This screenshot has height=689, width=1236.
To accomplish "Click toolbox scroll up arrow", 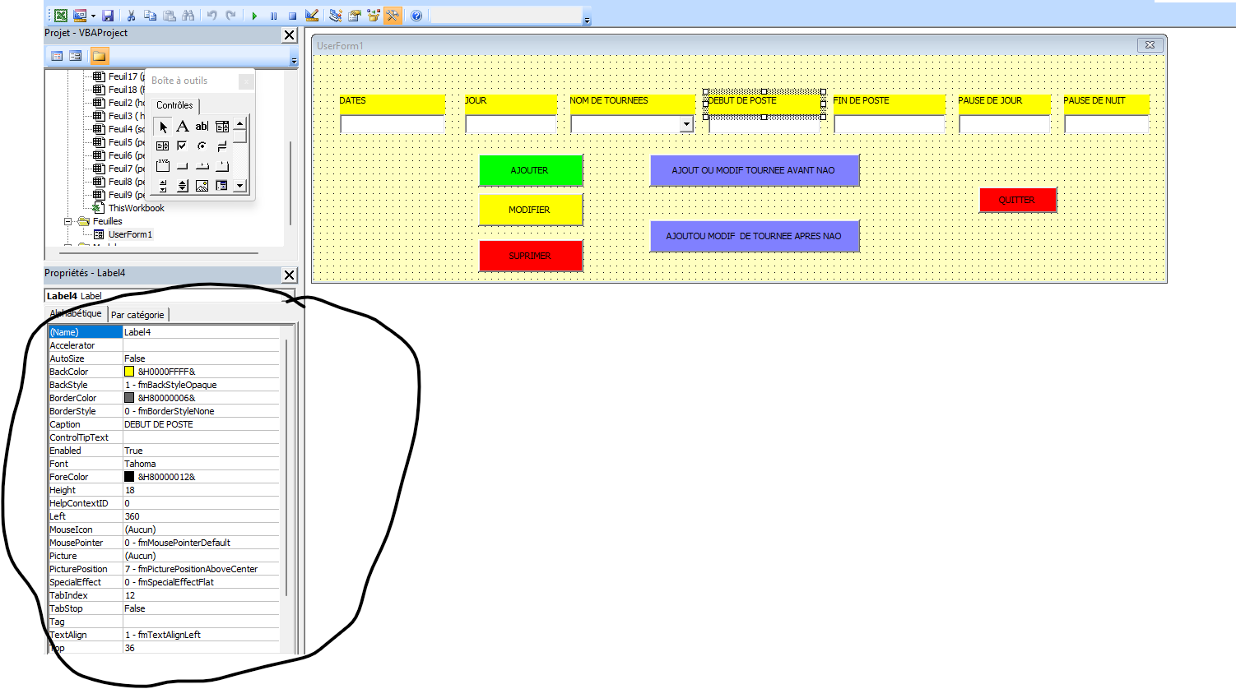I will point(239,125).
